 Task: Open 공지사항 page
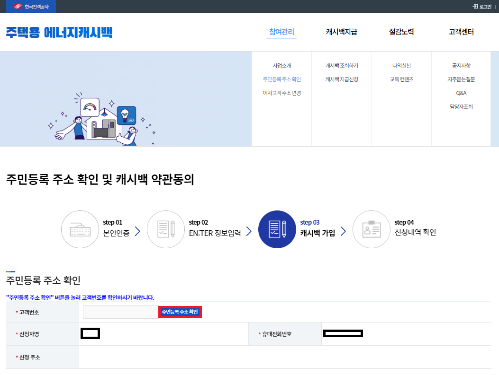pyautogui.click(x=461, y=65)
